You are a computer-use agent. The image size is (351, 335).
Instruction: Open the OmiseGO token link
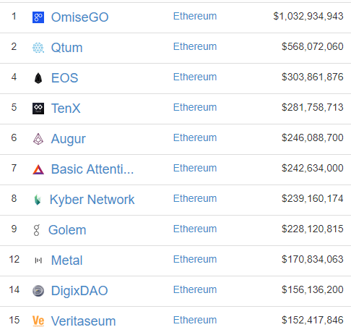click(x=79, y=17)
